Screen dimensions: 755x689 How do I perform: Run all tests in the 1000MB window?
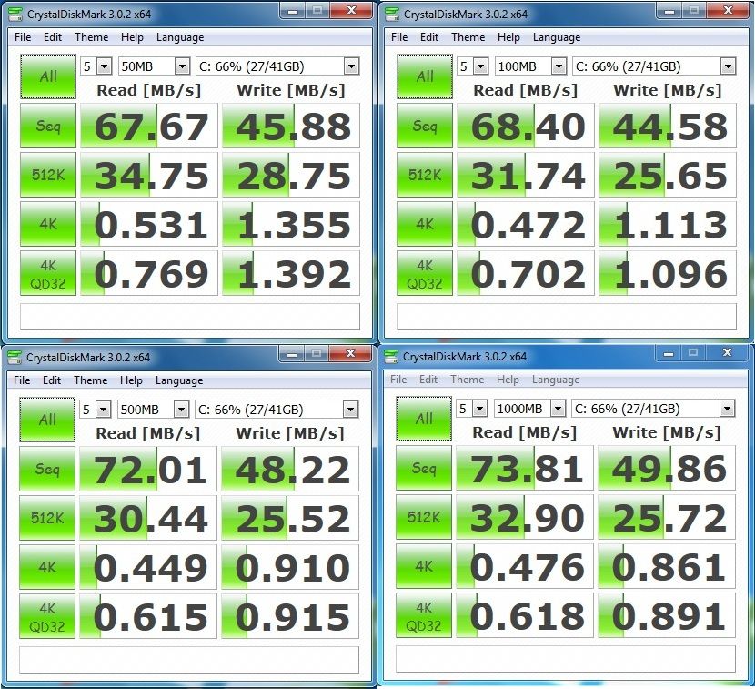[x=424, y=419]
